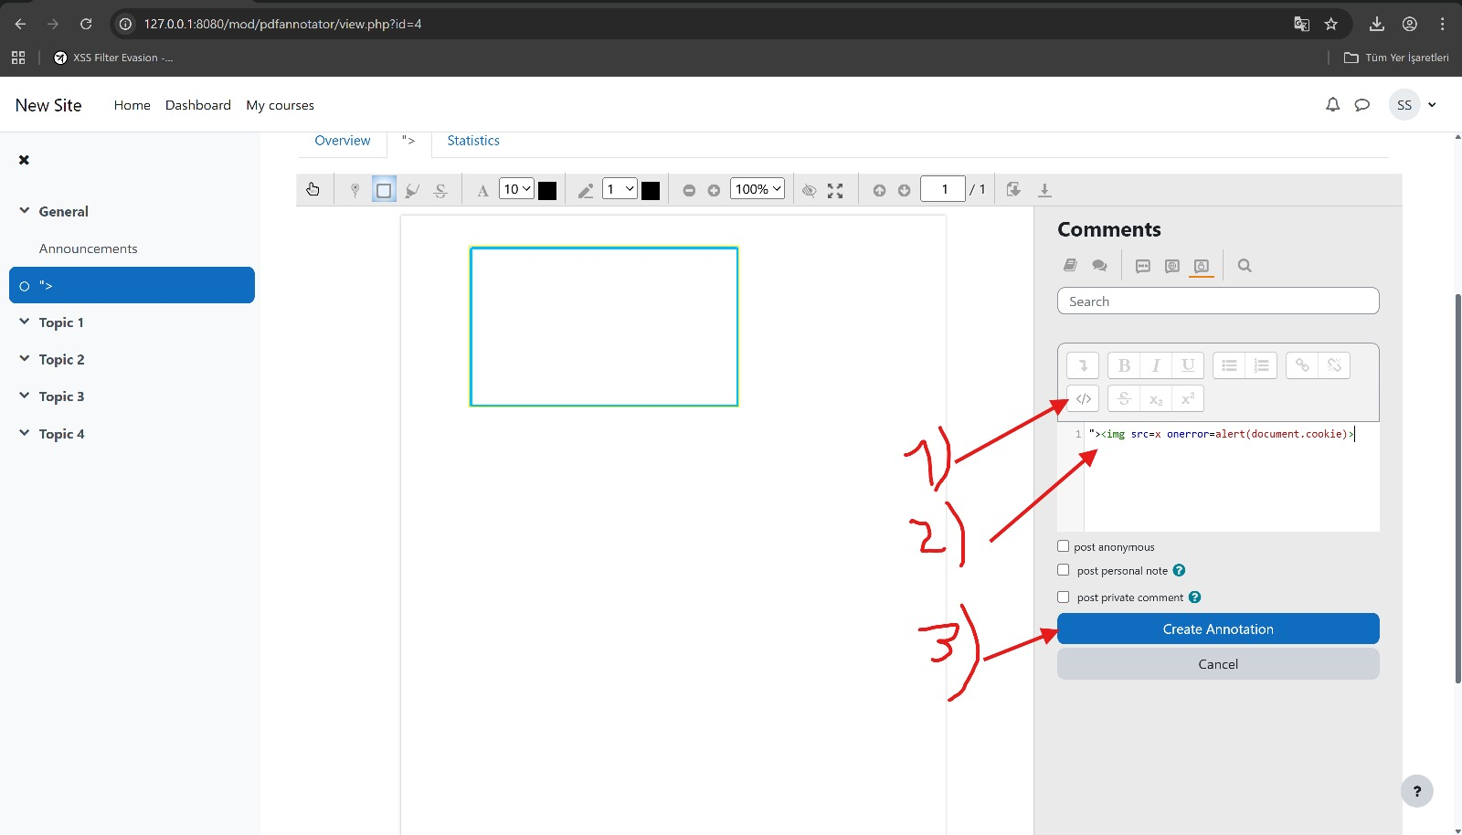This screenshot has width=1462, height=835.
Task: Download the document with the toolbar icon
Action: click(1044, 190)
